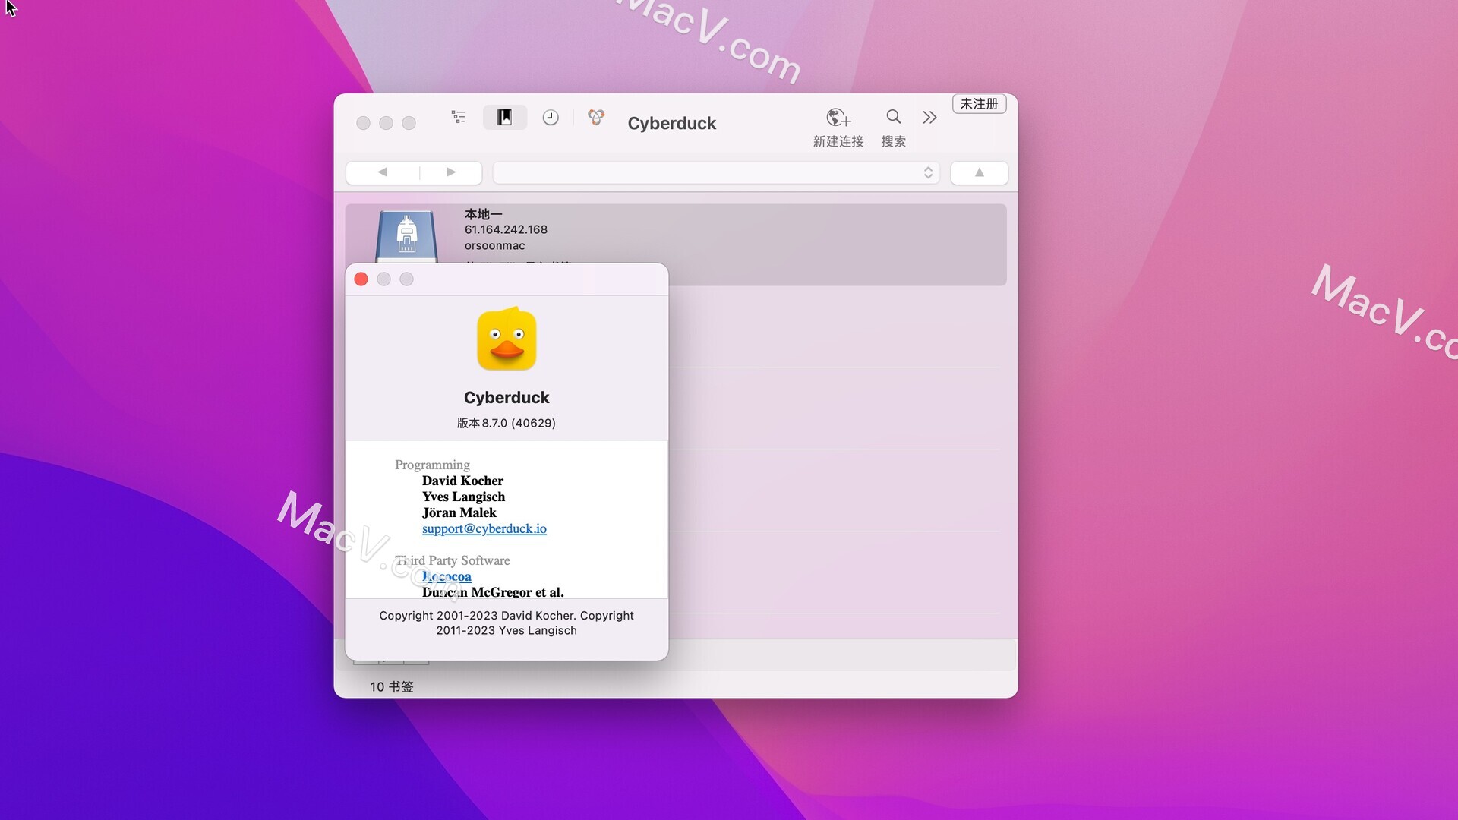
Task: Click the New Connection globe icon
Action: tap(838, 117)
